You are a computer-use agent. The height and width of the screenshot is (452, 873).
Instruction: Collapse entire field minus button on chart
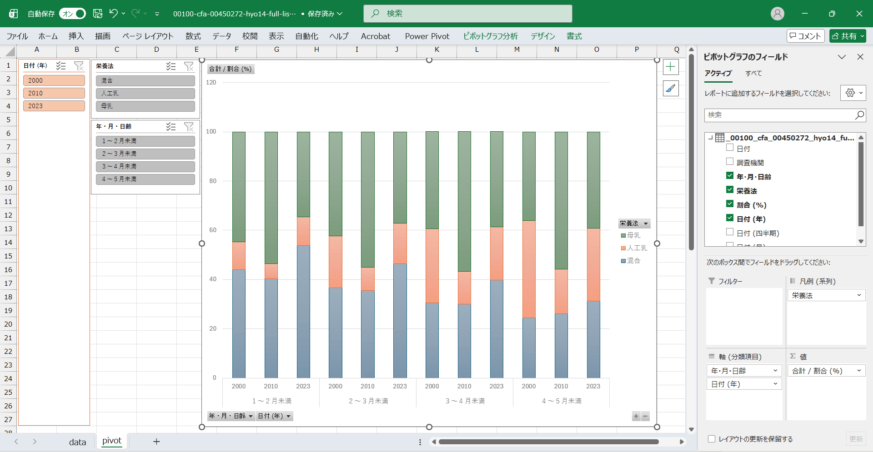(645, 416)
